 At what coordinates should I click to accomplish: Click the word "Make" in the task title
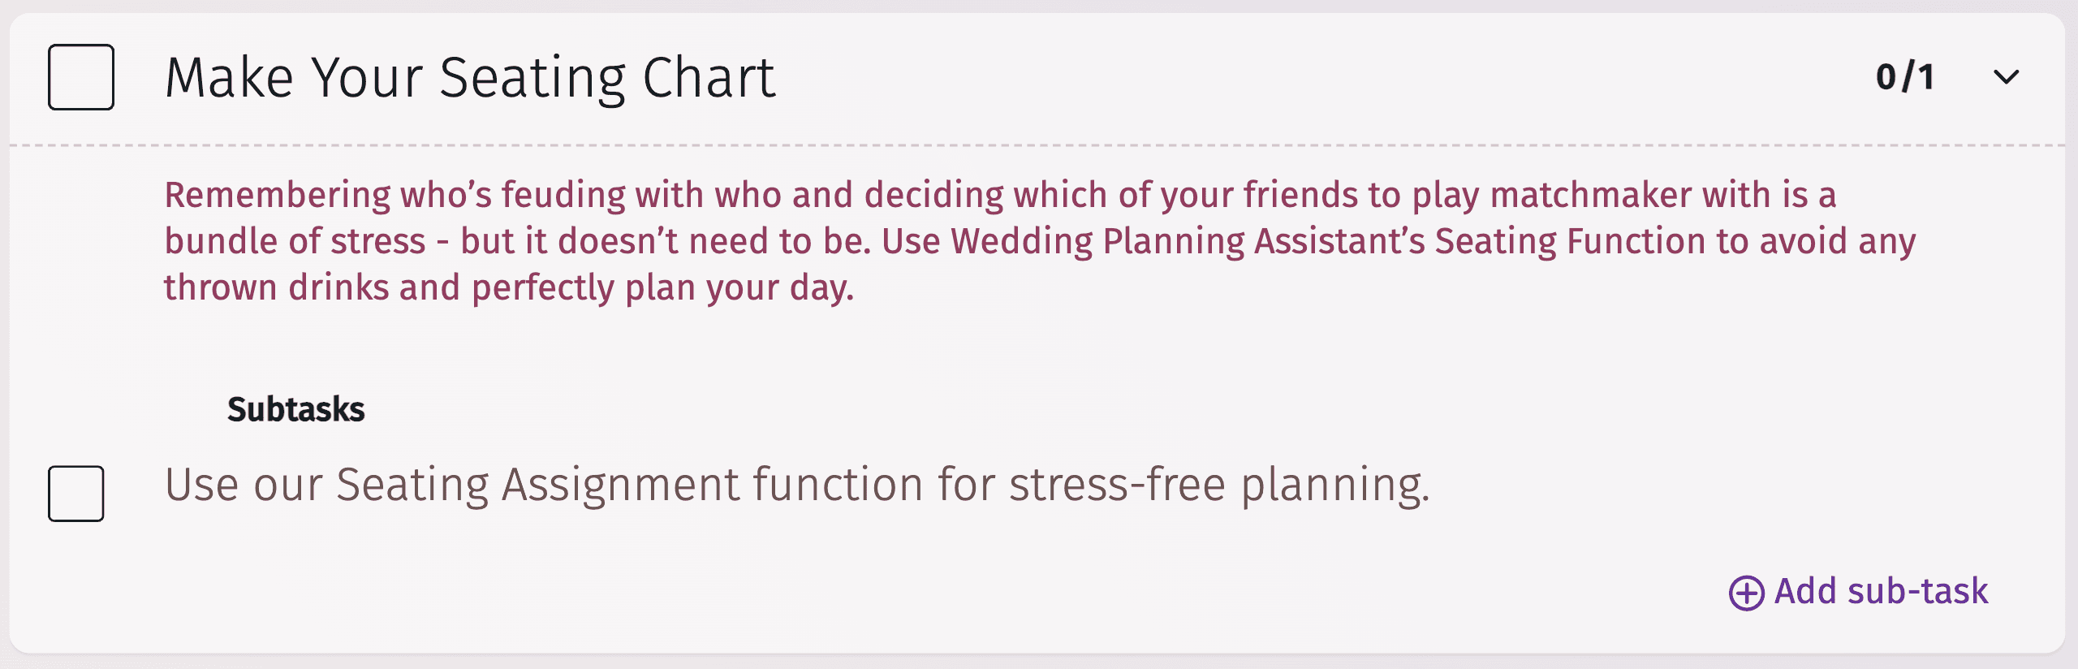pos(229,78)
